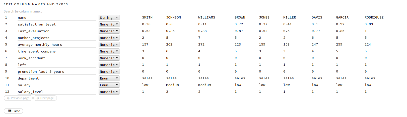407x117 pixels.
Task: Click the 157 average_monthly_hours value
Action: click(145, 44)
